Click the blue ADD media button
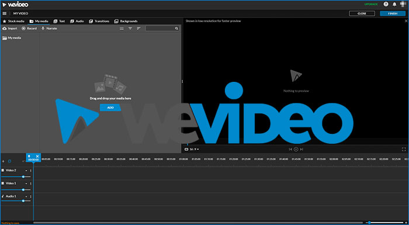This screenshot has height=225, width=409. click(110, 108)
